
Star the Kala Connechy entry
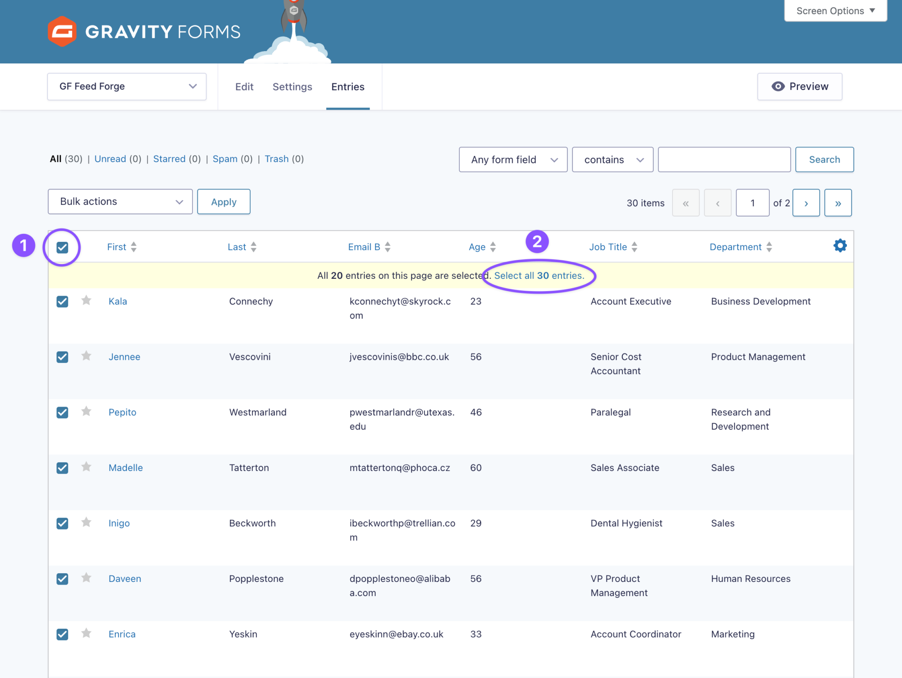pos(86,300)
